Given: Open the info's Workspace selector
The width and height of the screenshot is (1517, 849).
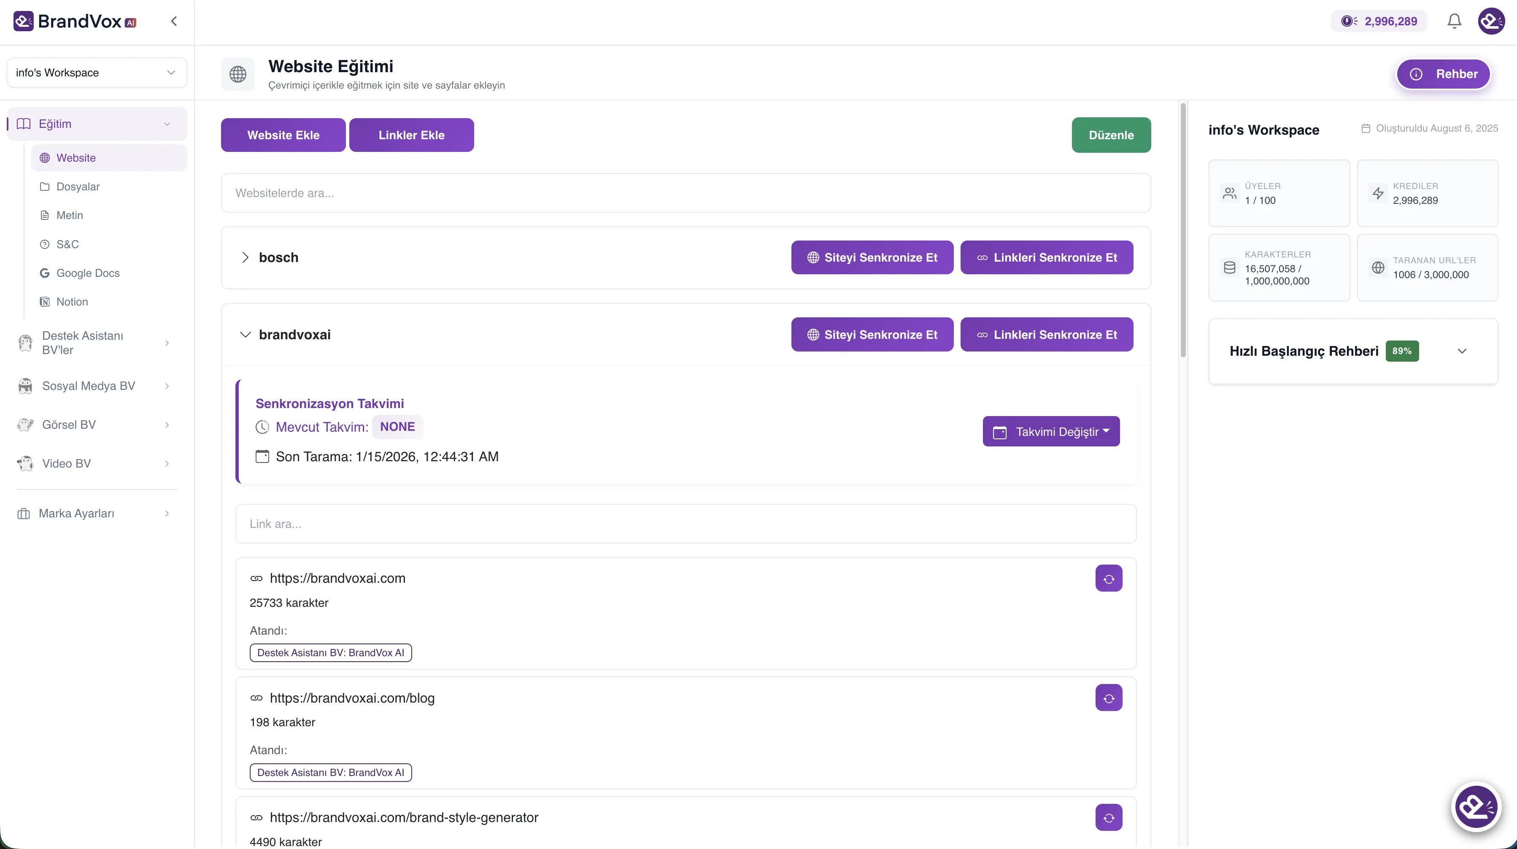Looking at the screenshot, I should pyautogui.click(x=97, y=73).
